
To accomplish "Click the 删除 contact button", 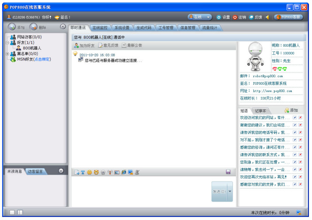I will pyautogui.click(x=38, y=27).
